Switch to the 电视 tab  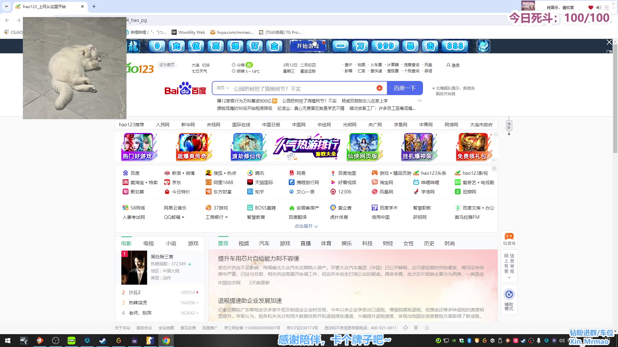148,244
